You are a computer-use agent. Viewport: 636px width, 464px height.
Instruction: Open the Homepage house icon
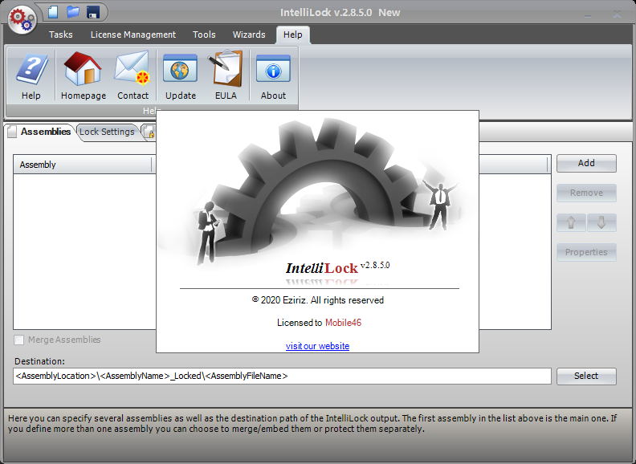point(84,75)
